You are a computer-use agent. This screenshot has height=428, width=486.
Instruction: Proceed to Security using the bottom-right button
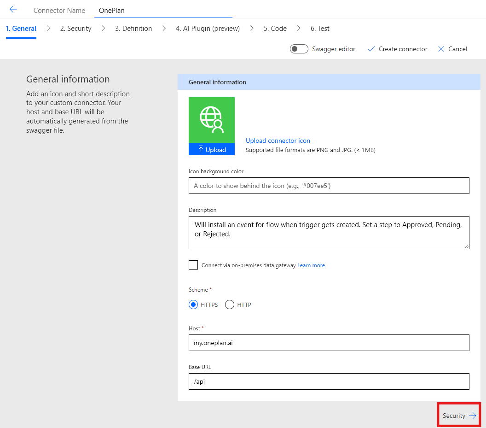(x=458, y=415)
